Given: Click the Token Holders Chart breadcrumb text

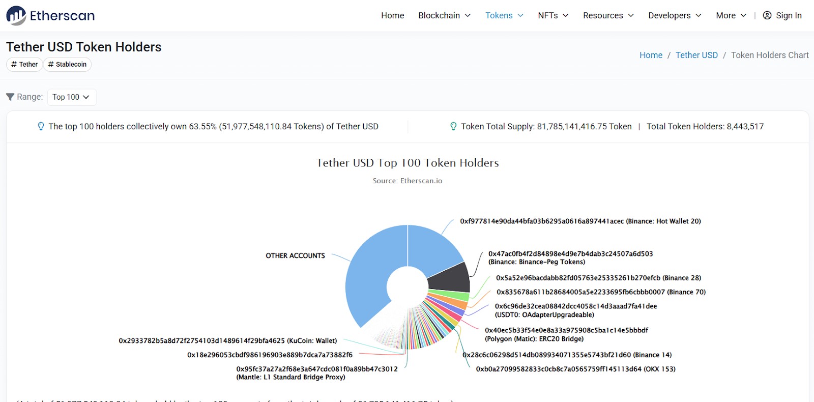Looking at the screenshot, I should coord(770,55).
